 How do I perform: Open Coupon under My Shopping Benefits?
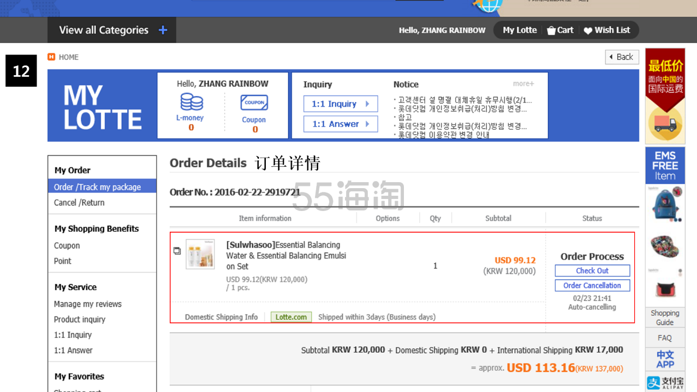pos(67,245)
